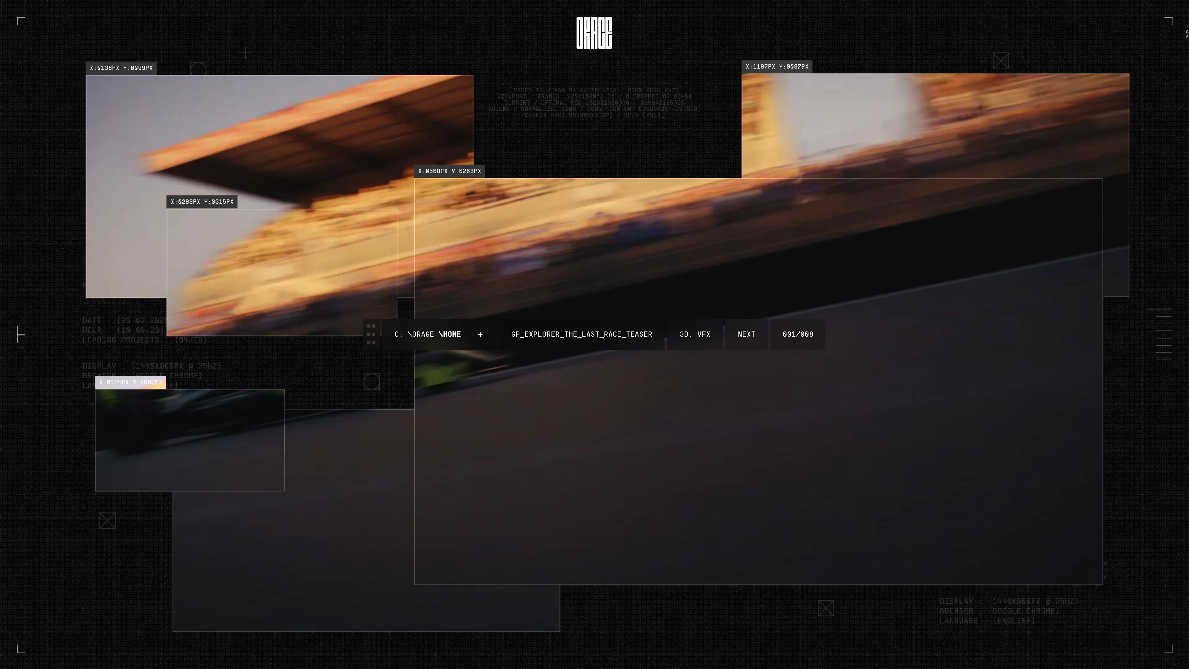Click the ORAGE logo at top

tap(594, 33)
